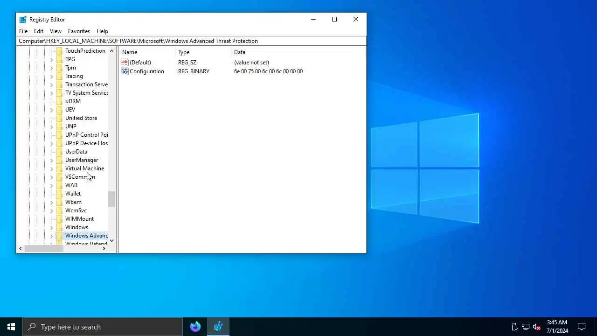This screenshot has height=336, width=597.
Task: Click the muted volume tray icon
Action: point(537,327)
